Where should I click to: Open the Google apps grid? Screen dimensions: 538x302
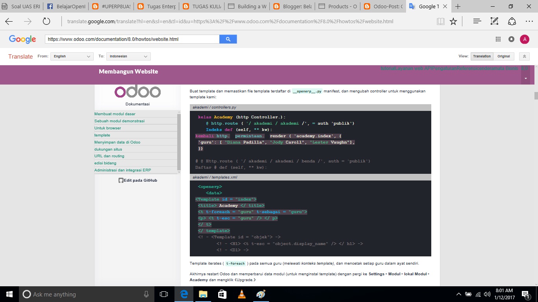pos(498,39)
